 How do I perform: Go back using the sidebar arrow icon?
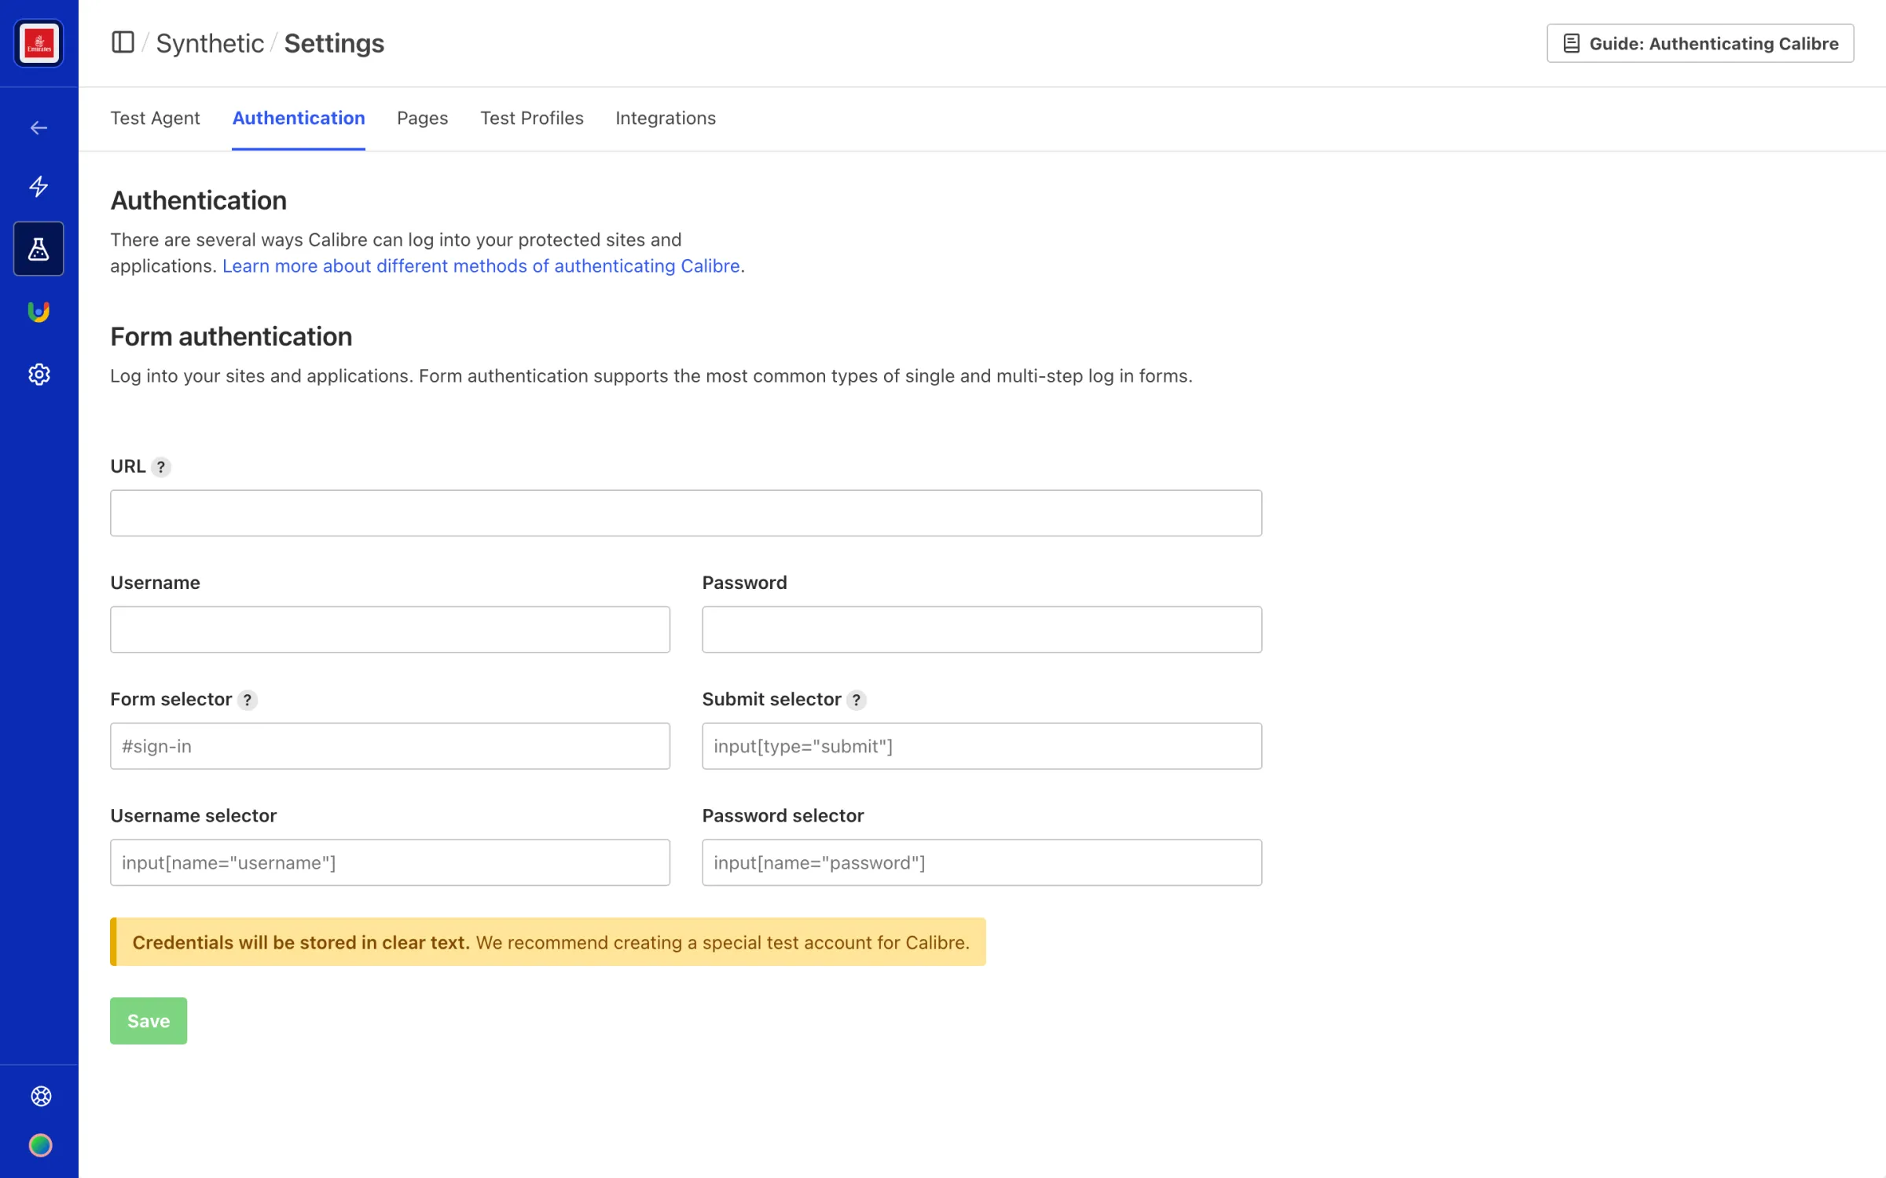(x=39, y=128)
